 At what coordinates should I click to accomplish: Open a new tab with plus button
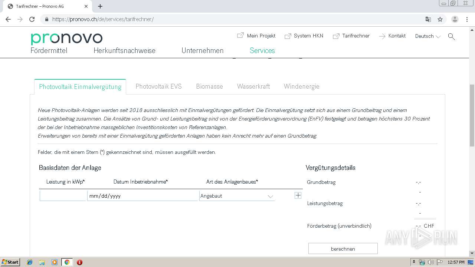point(100,6)
